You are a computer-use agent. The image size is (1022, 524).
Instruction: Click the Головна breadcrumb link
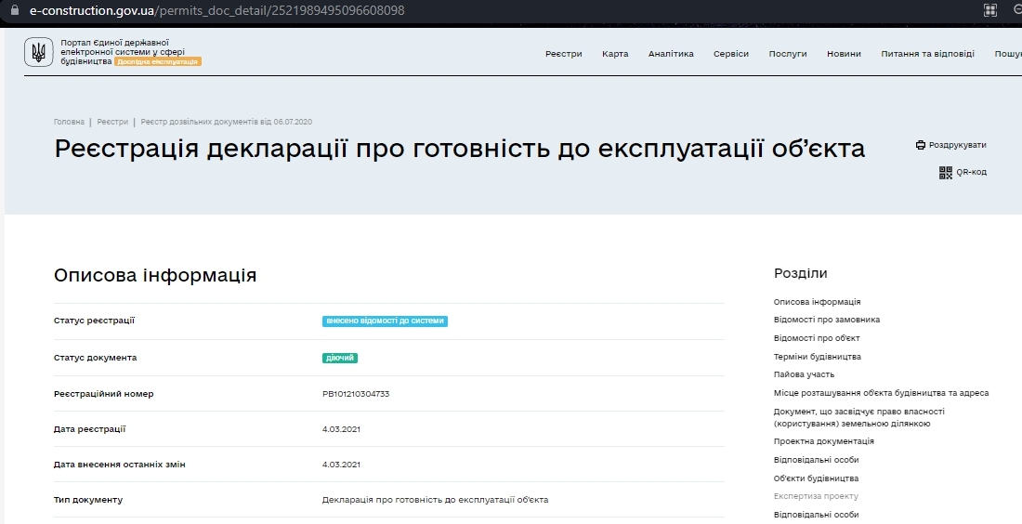pos(69,122)
